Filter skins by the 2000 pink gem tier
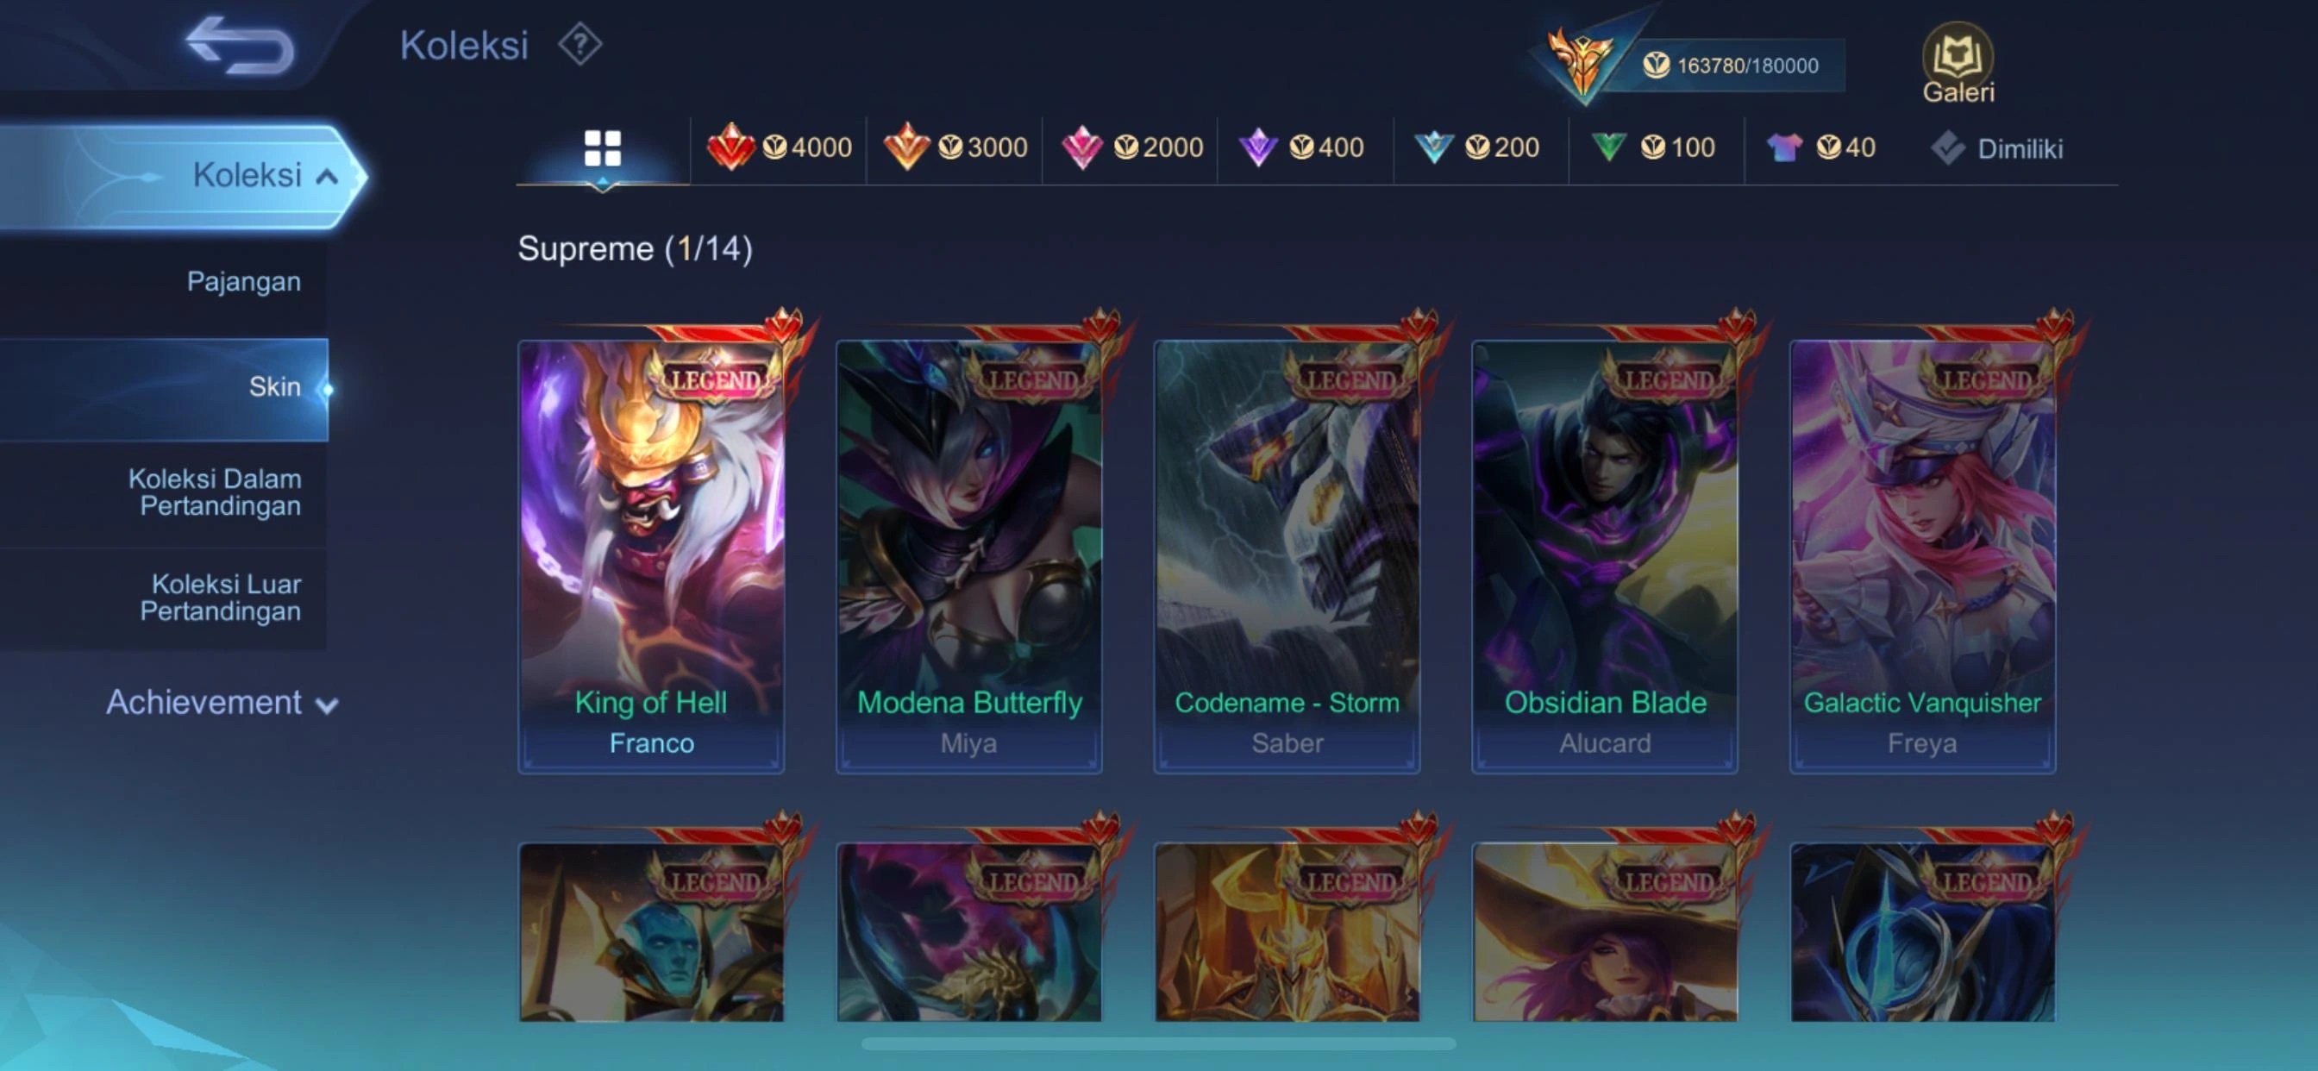Viewport: 2318px width, 1071px height. click(x=1131, y=147)
